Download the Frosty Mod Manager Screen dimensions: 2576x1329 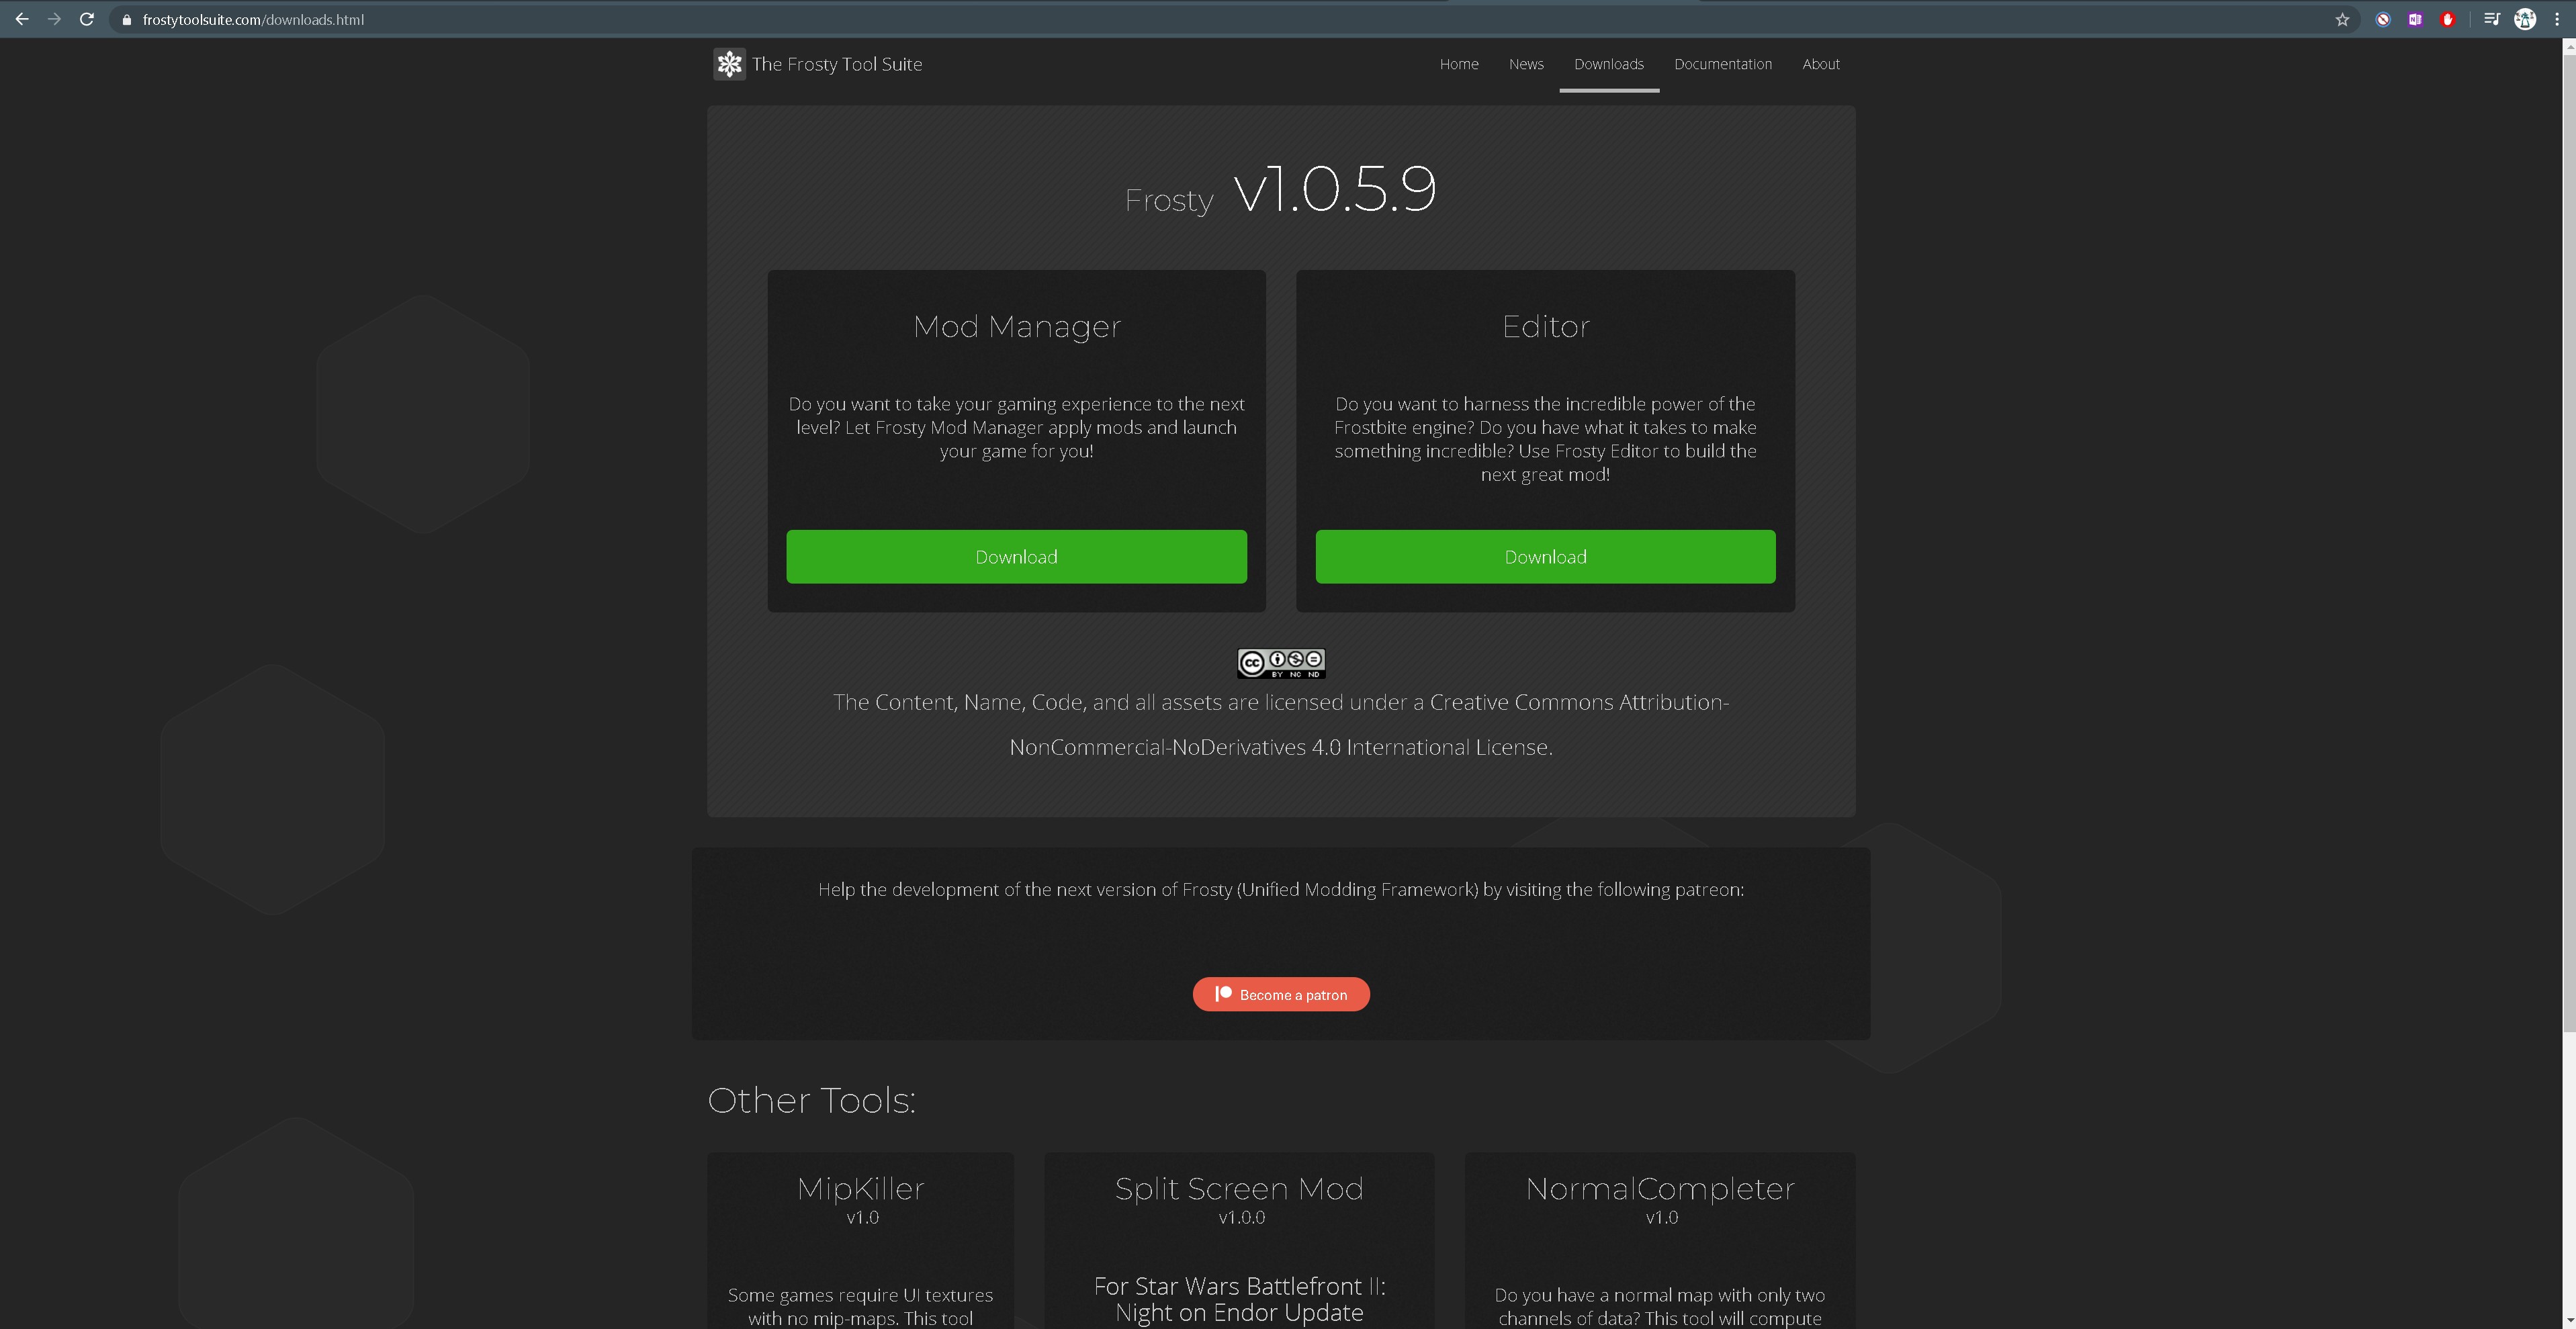click(x=1016, y=557)
